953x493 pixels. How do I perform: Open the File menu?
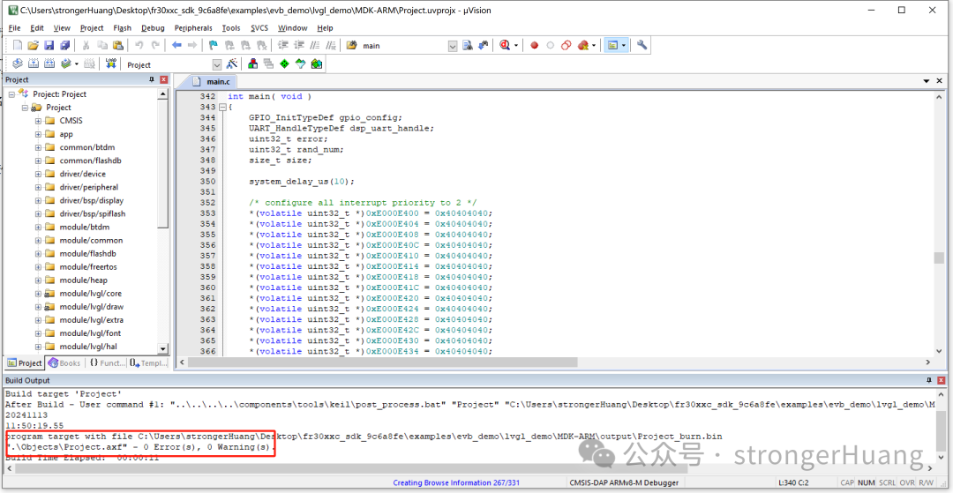(15, 28)
